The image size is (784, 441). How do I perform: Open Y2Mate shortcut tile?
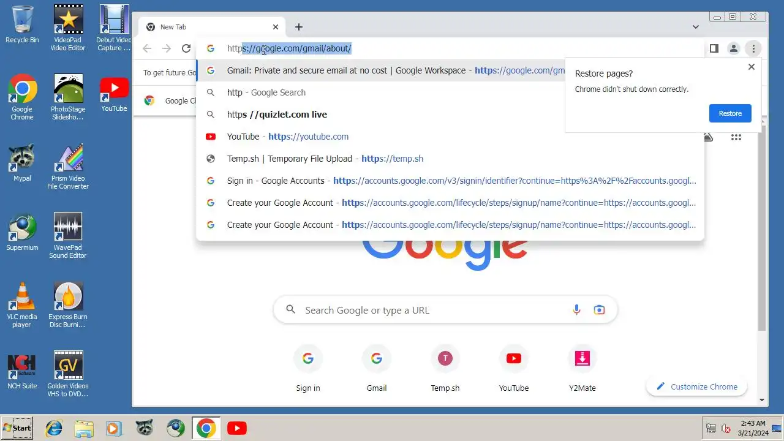click(x=582, y=368)
